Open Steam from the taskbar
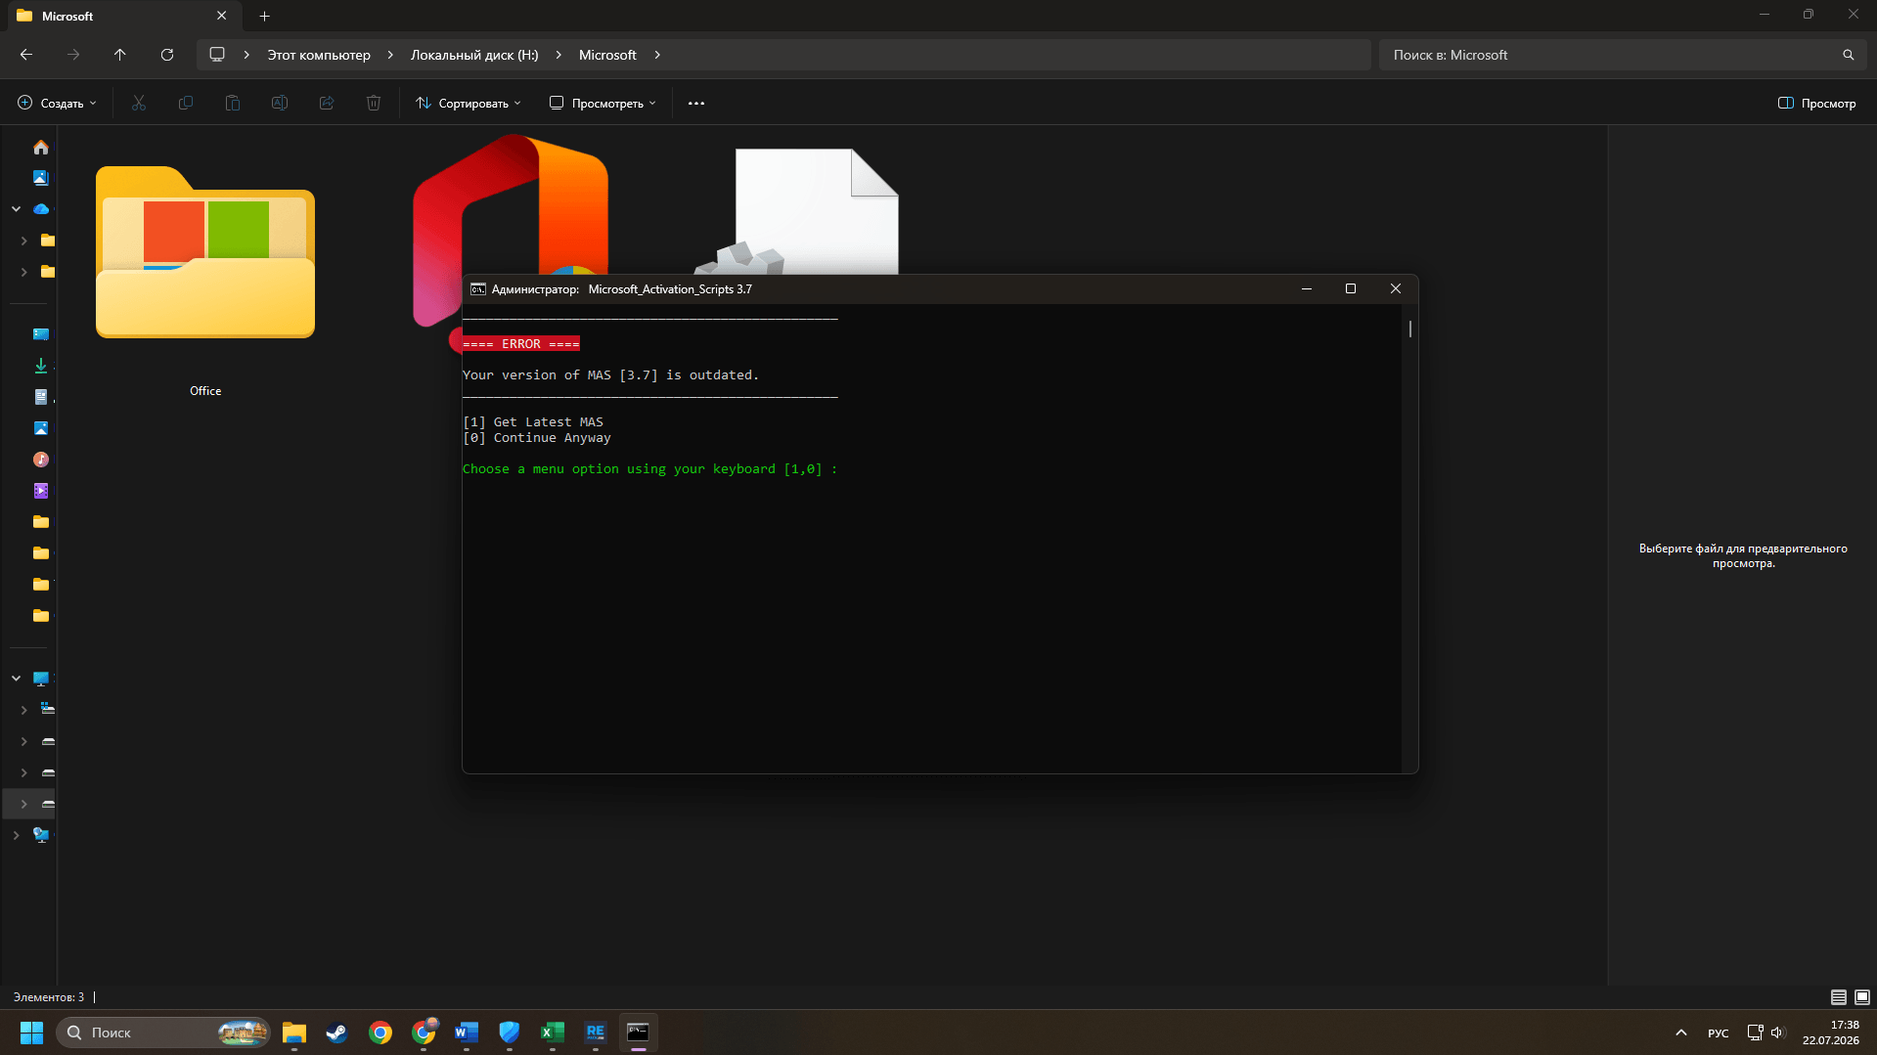The image size is (1877, 1055). click(x=337, y=1033)
